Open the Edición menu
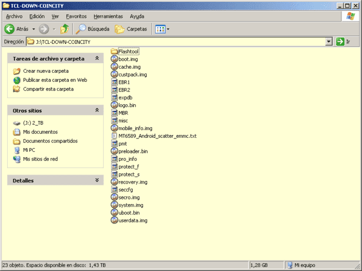 click(37, 16)
